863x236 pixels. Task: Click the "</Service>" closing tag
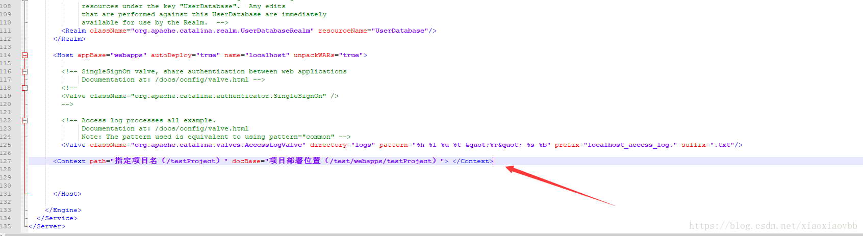(57, 218)
